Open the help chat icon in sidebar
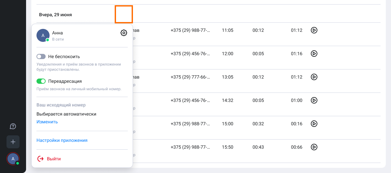391x173 pixels. click(x=13, y=126)
